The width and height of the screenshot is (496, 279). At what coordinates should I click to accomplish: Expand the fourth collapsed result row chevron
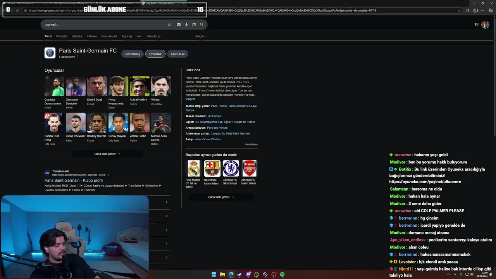point(166,243)
